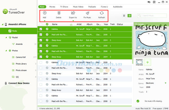Screen dimensions: 169x110
Task: Open the feedback chat icon in title bar
Action: pos(149,2)
